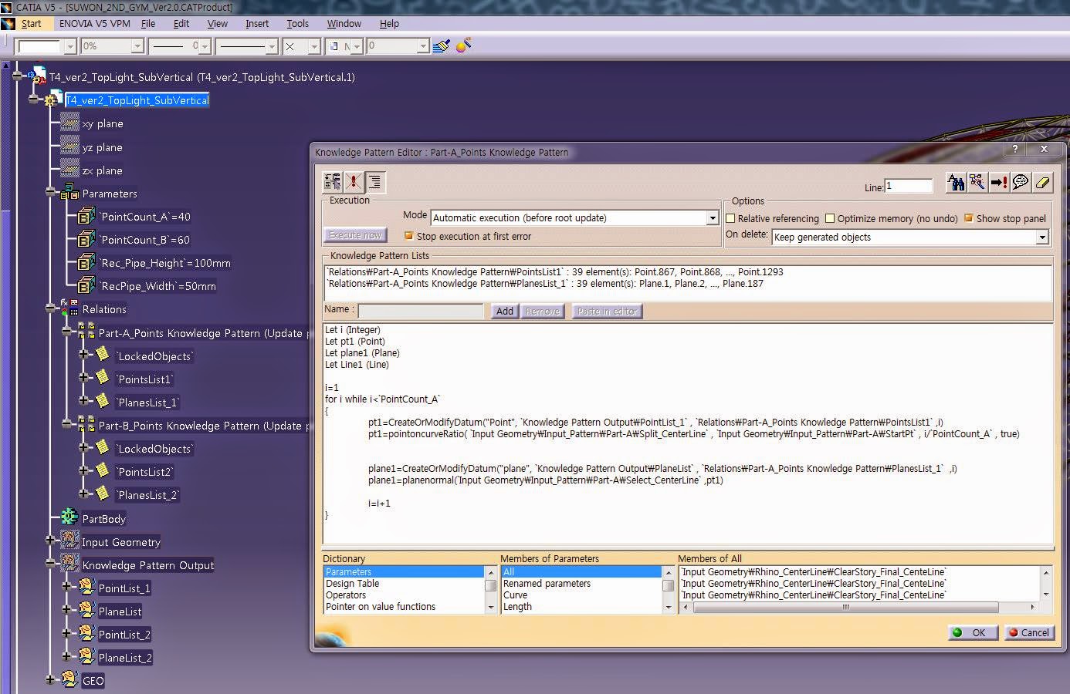Check Optimize memory (no undo)
1070x694 pixels.
point(830,218)
